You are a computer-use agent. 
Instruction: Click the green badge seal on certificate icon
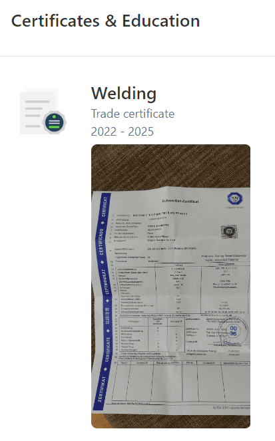pos(55,122)
